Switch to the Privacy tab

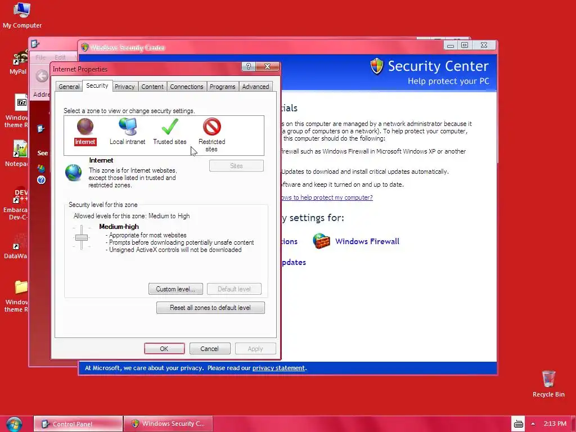(x=124, y=87)
